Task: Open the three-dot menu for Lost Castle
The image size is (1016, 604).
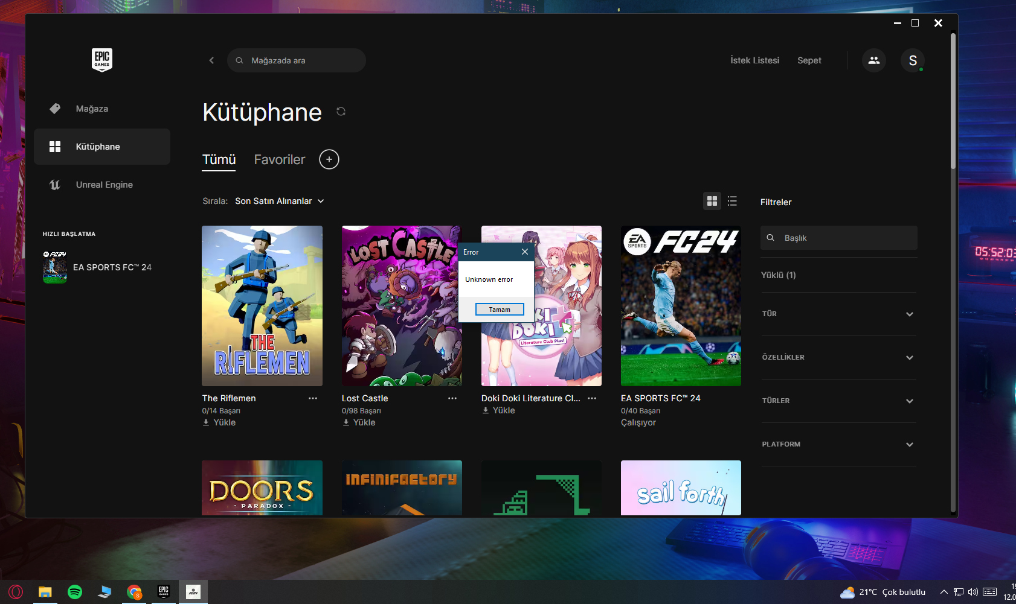Action: pyautogui.click(x=452, y=398)
